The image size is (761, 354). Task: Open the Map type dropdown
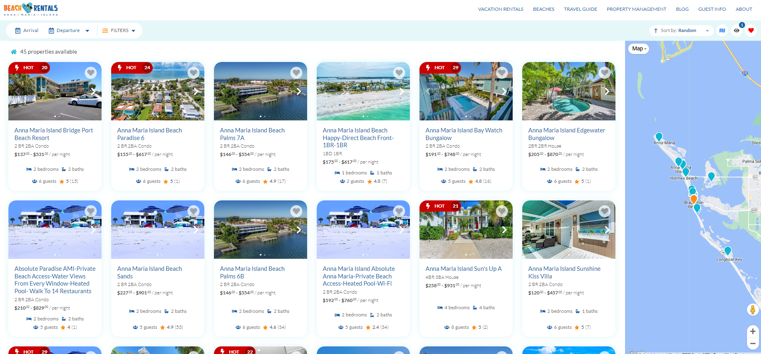point(639,49)
